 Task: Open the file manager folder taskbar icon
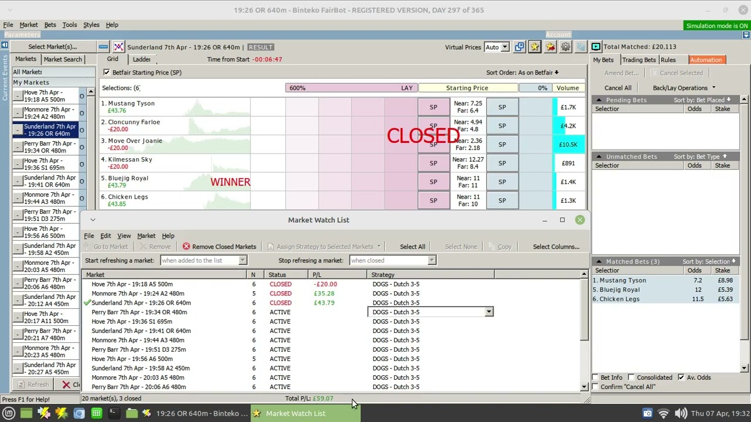point(131,414)
